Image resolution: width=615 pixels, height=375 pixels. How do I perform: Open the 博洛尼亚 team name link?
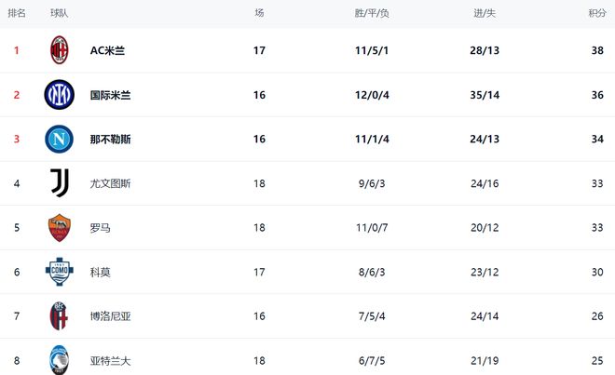click(110, 316)
